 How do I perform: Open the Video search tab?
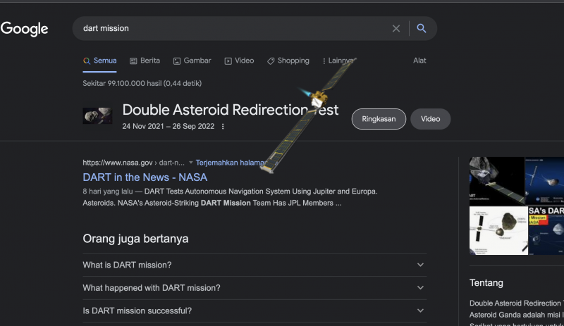click(x=239, y=61)
